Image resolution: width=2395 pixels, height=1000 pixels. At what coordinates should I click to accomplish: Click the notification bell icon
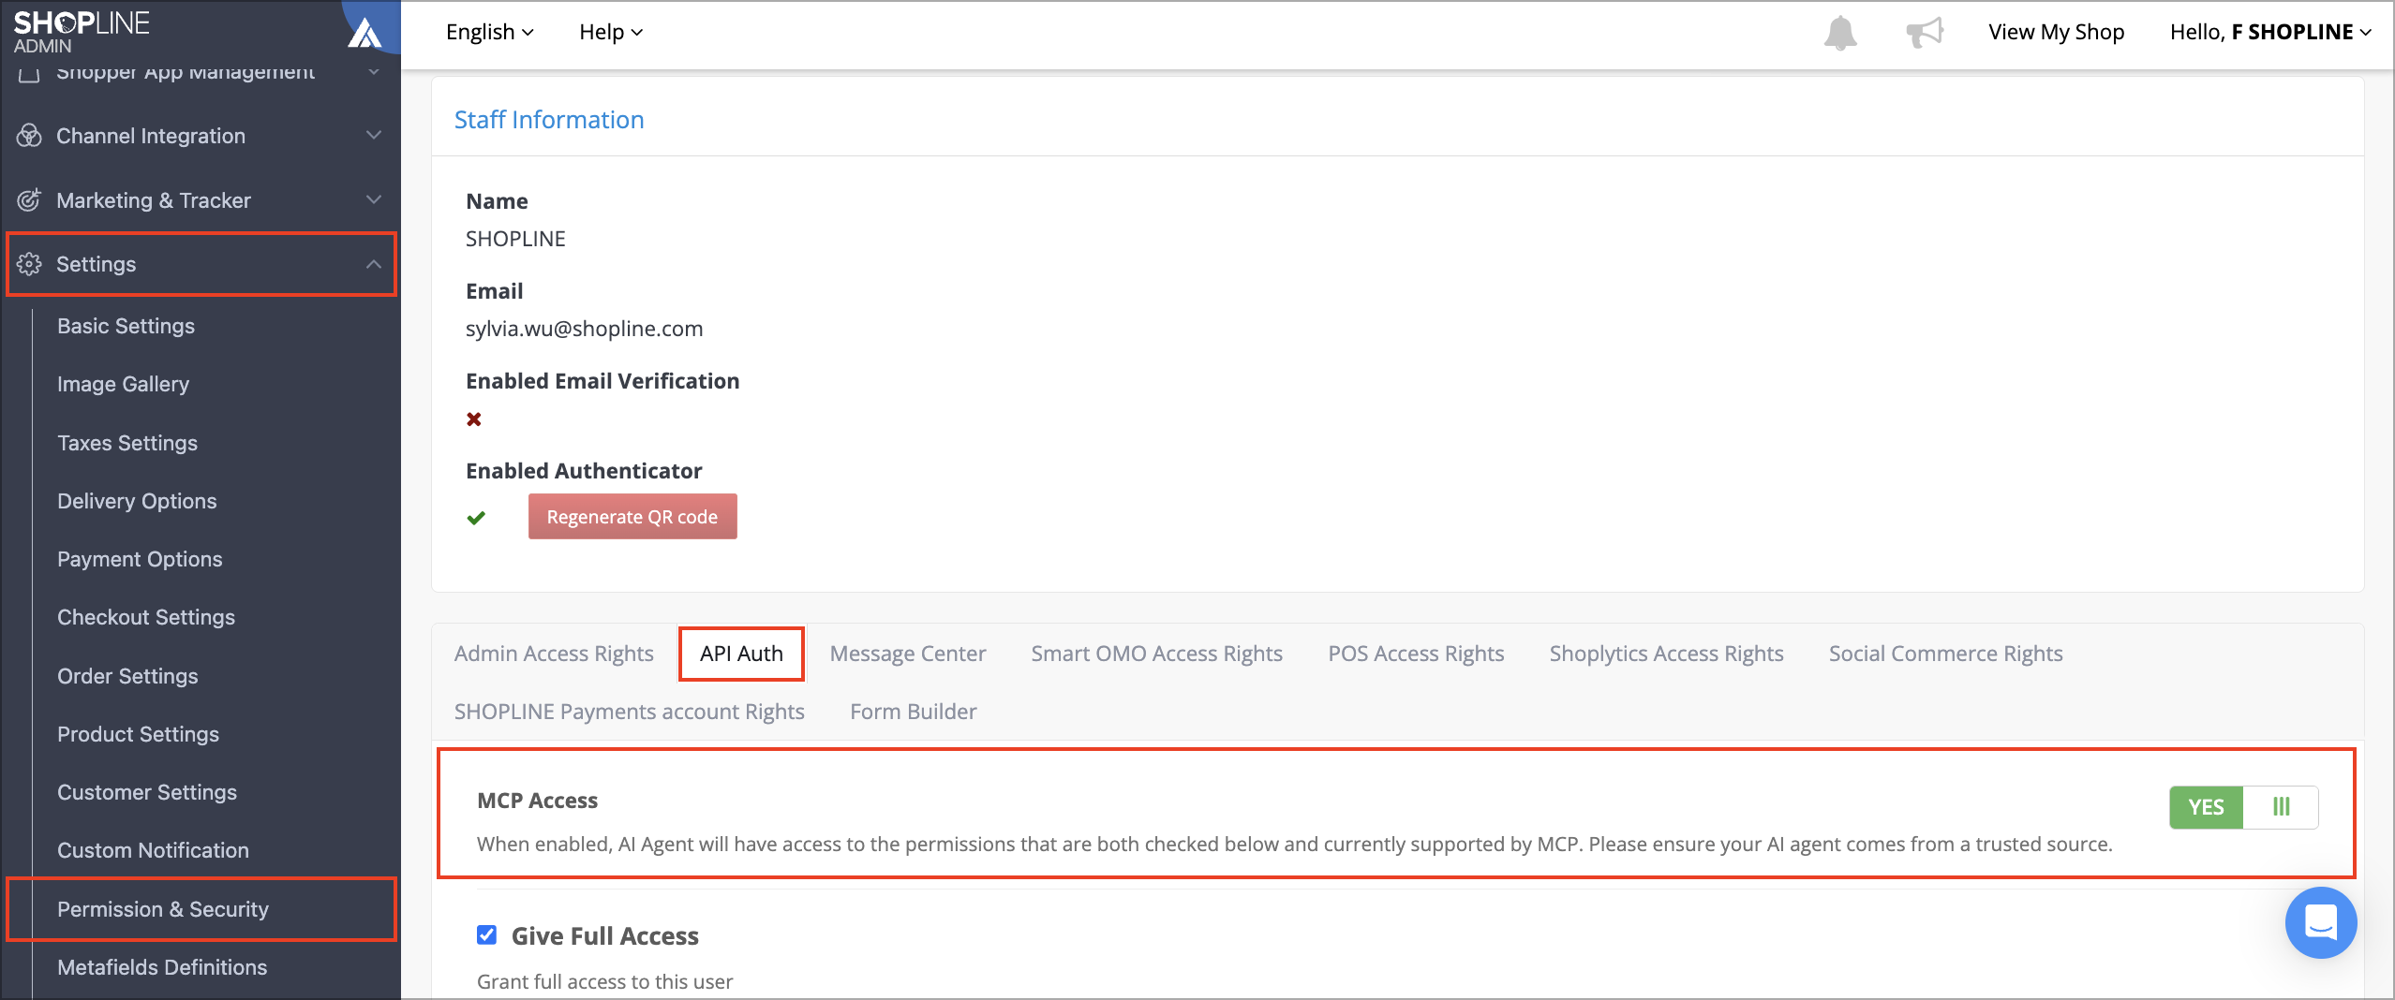[x=1840, y=33]
